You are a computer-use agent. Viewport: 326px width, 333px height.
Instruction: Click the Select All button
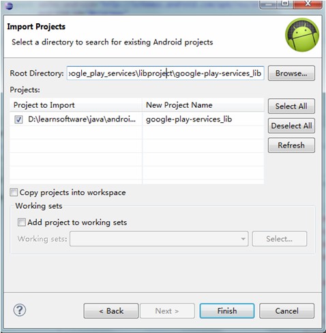(x=291, y=106)
